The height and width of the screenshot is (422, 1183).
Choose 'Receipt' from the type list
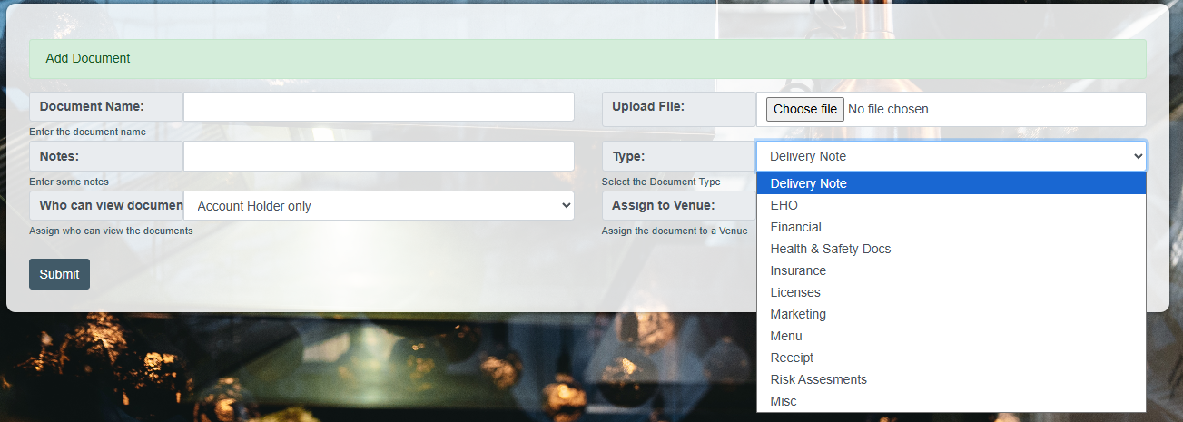(792, 358)
